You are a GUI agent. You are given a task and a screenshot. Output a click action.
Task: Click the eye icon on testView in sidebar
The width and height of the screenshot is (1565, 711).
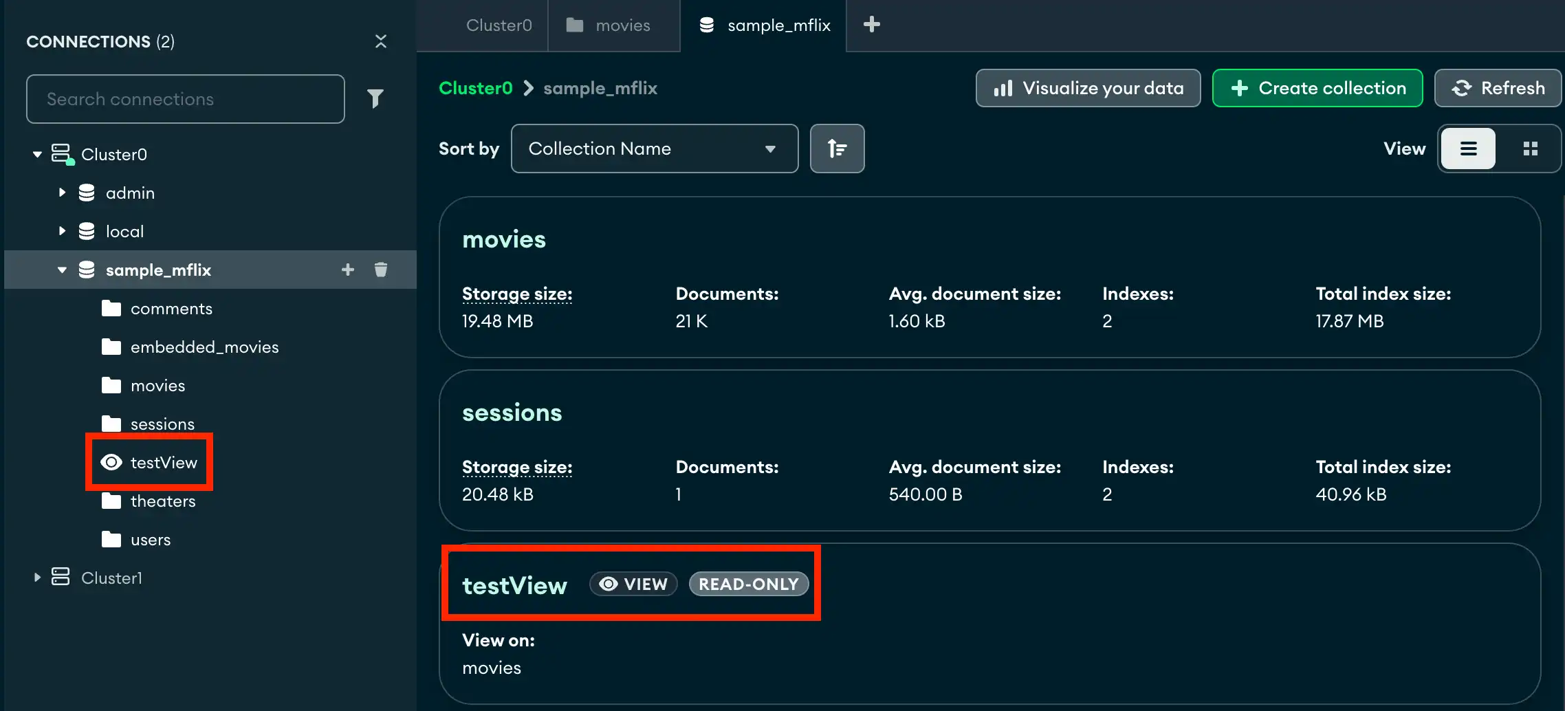point(111,462)
